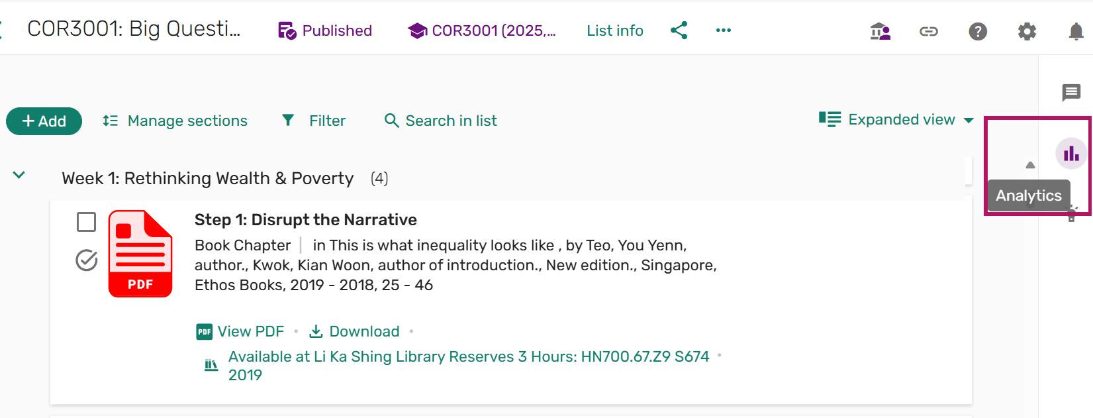Viewport: 1093px width, 418px height.
Task: Open settings gear icon
Action: [1026, 31]
